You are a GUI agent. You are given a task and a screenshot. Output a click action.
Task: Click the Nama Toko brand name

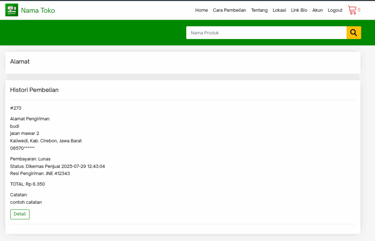(38, 11)
